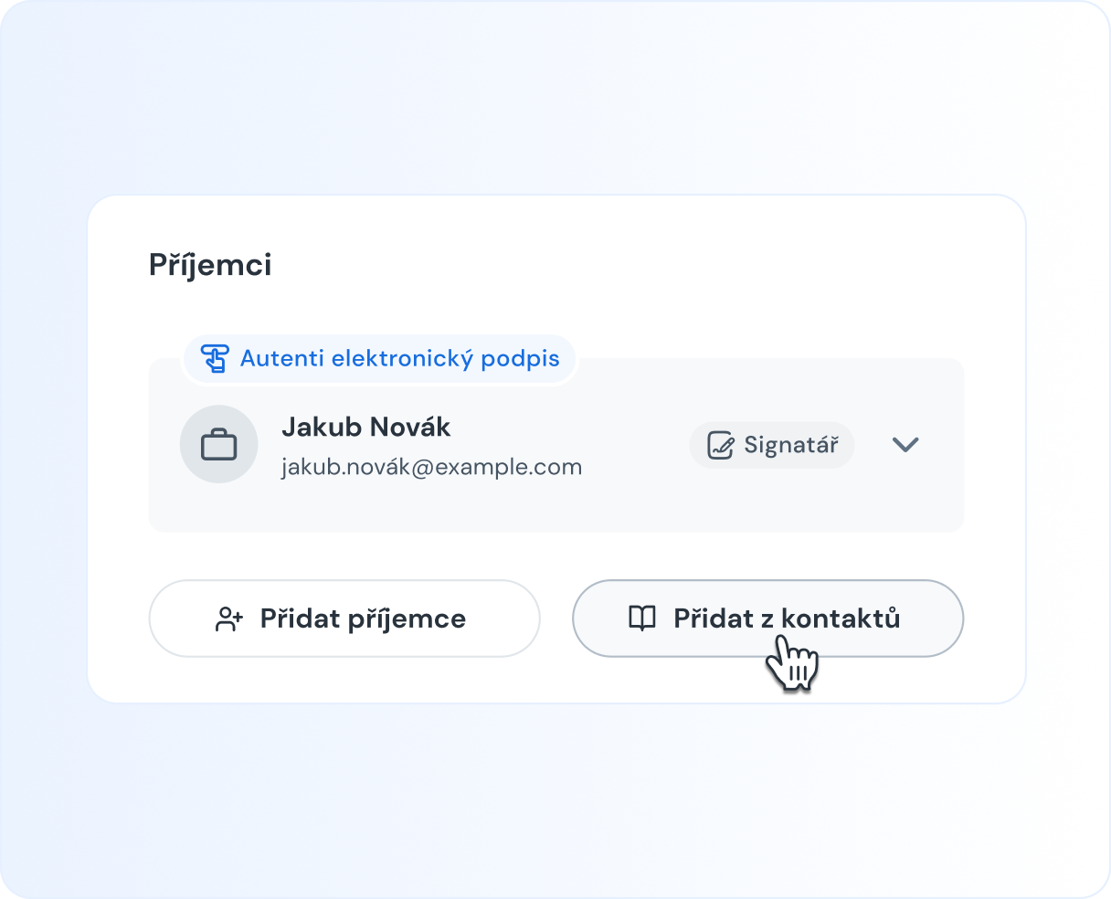Click the open book contacts icon
The width and height of the screenshot is (1111, 899).
point(642,619)
